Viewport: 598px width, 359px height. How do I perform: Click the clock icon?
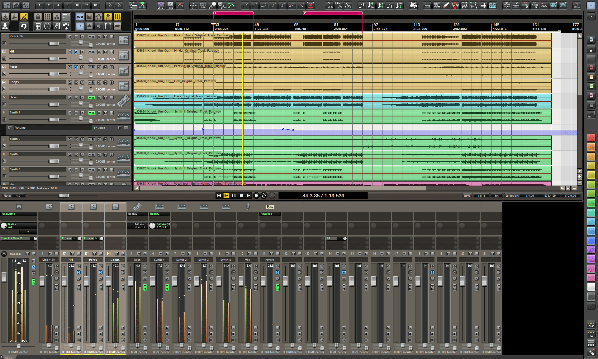tap(47, 26)
